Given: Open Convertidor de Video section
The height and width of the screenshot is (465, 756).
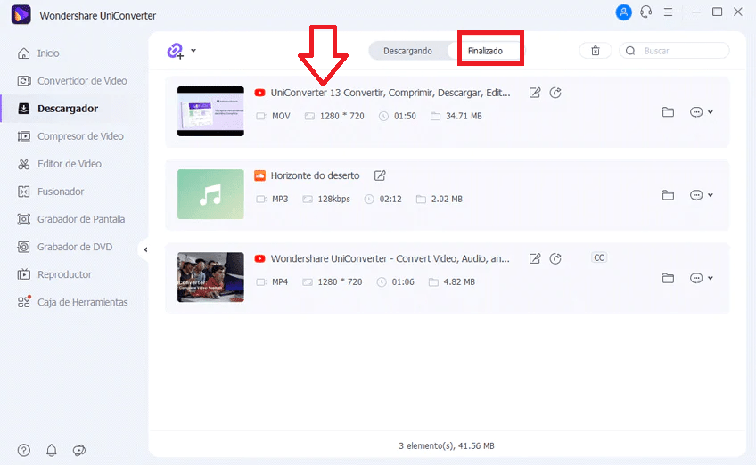Looking at the screenshot, I should click(x=72, y=81).
